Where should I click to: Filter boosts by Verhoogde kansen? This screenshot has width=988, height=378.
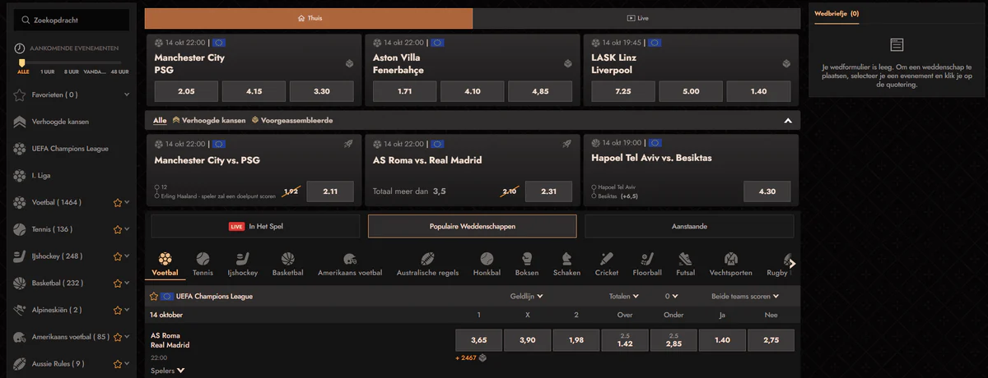(x=209, y=121)
